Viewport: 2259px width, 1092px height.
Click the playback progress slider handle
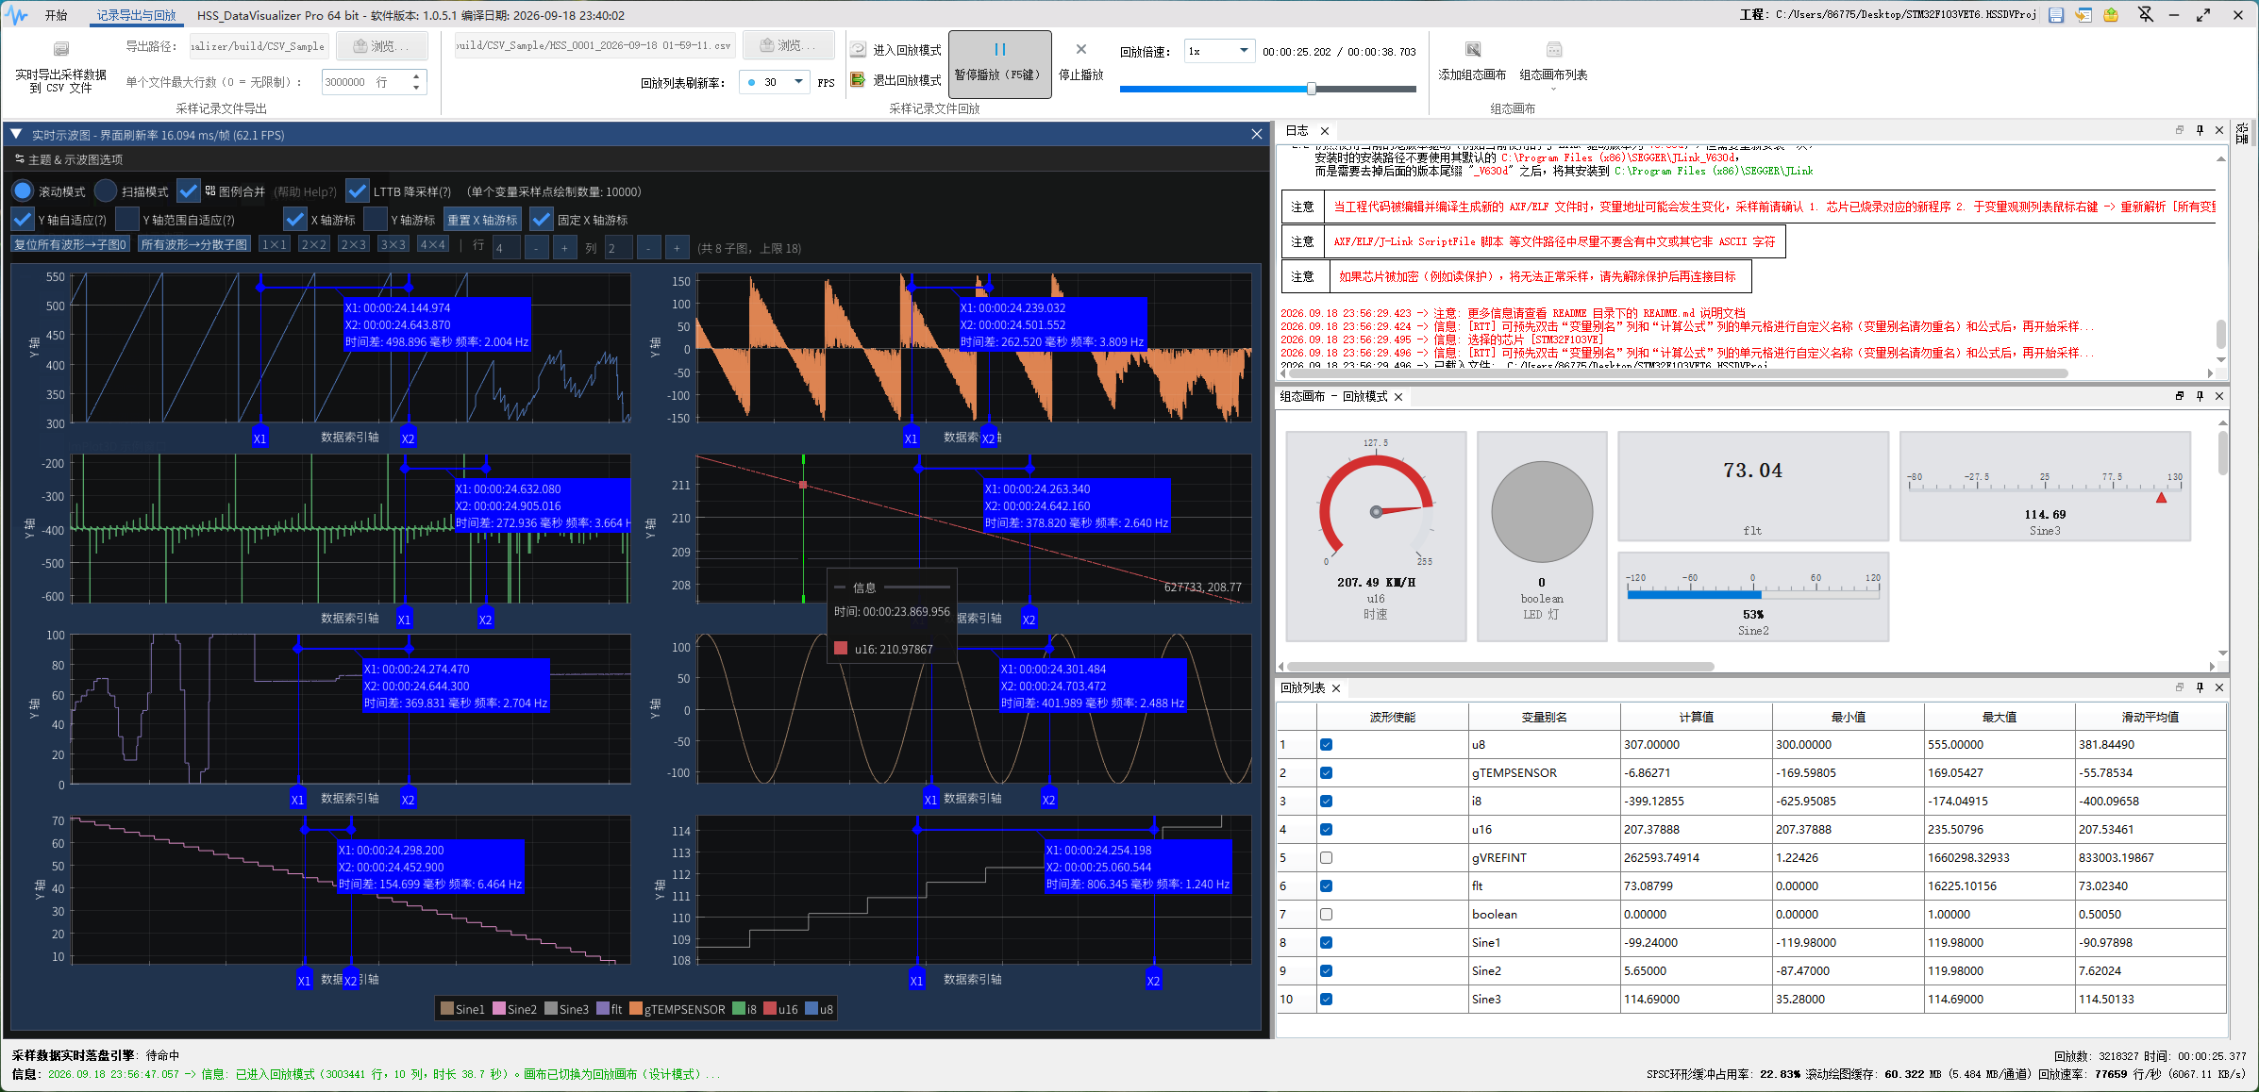(1311, 89)
